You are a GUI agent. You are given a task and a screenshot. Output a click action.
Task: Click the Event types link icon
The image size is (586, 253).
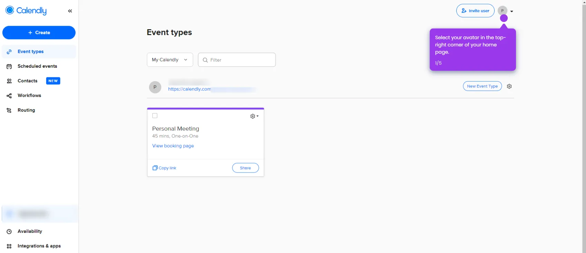9,52
